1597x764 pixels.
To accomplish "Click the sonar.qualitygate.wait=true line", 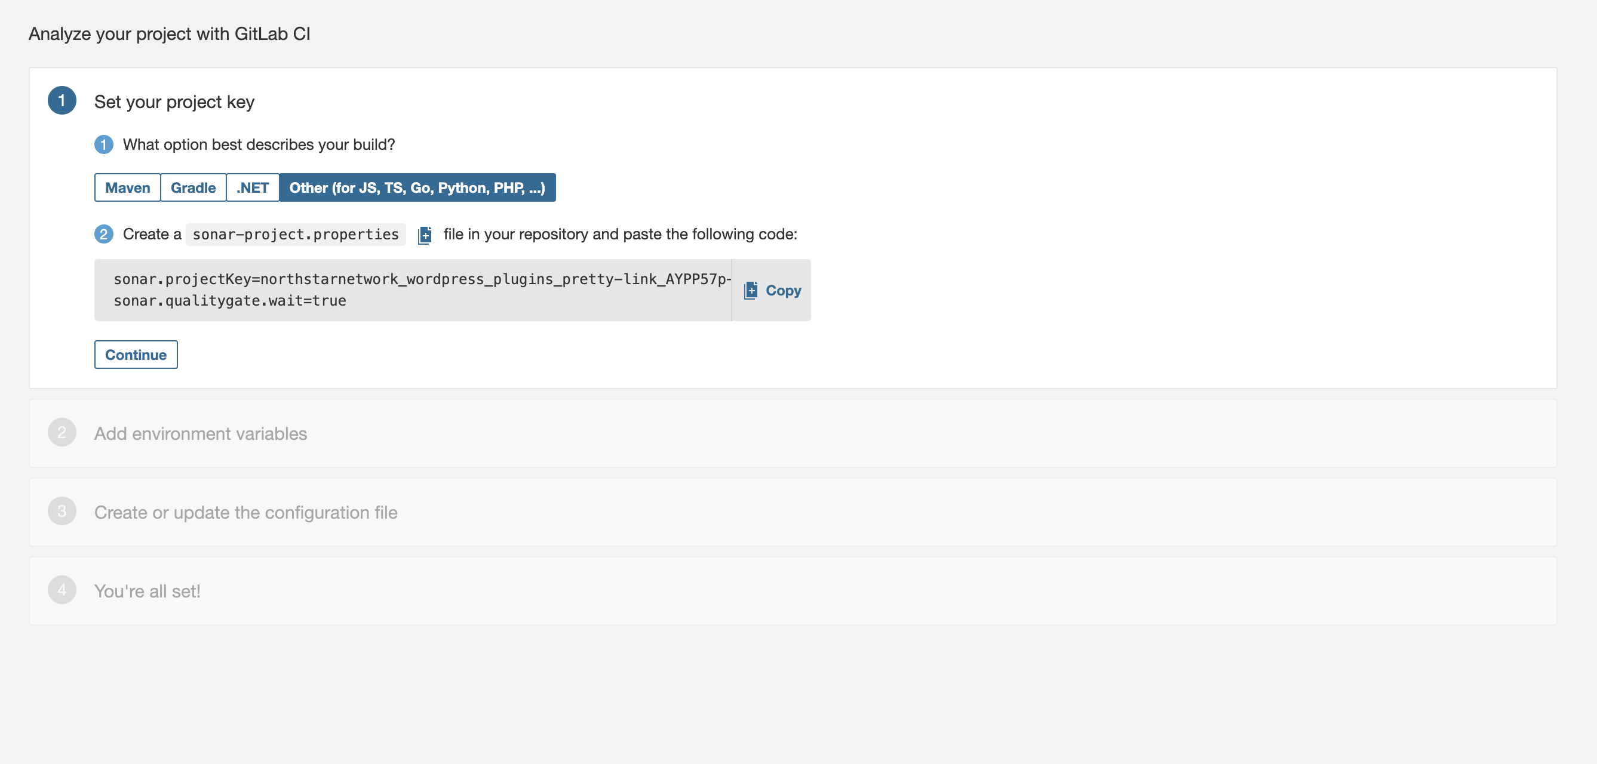I will (x=229, y=301).
